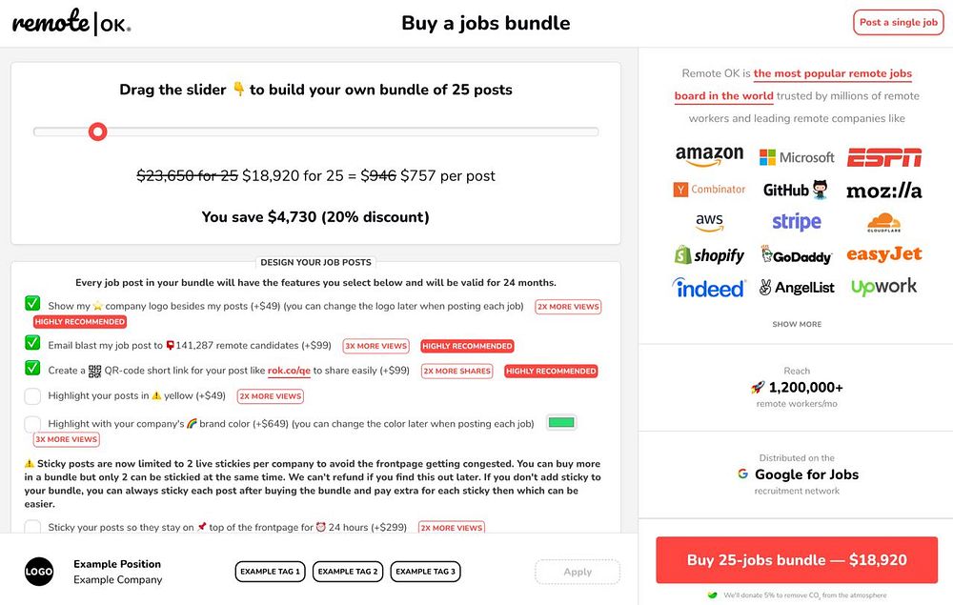
Task: Click the Microsoft company logo
Action: pyautogui.click(x=797, y=157)
